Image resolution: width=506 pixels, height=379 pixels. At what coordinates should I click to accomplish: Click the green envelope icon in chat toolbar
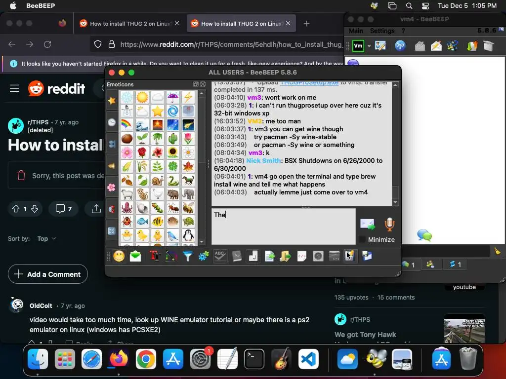click(135, 256)
